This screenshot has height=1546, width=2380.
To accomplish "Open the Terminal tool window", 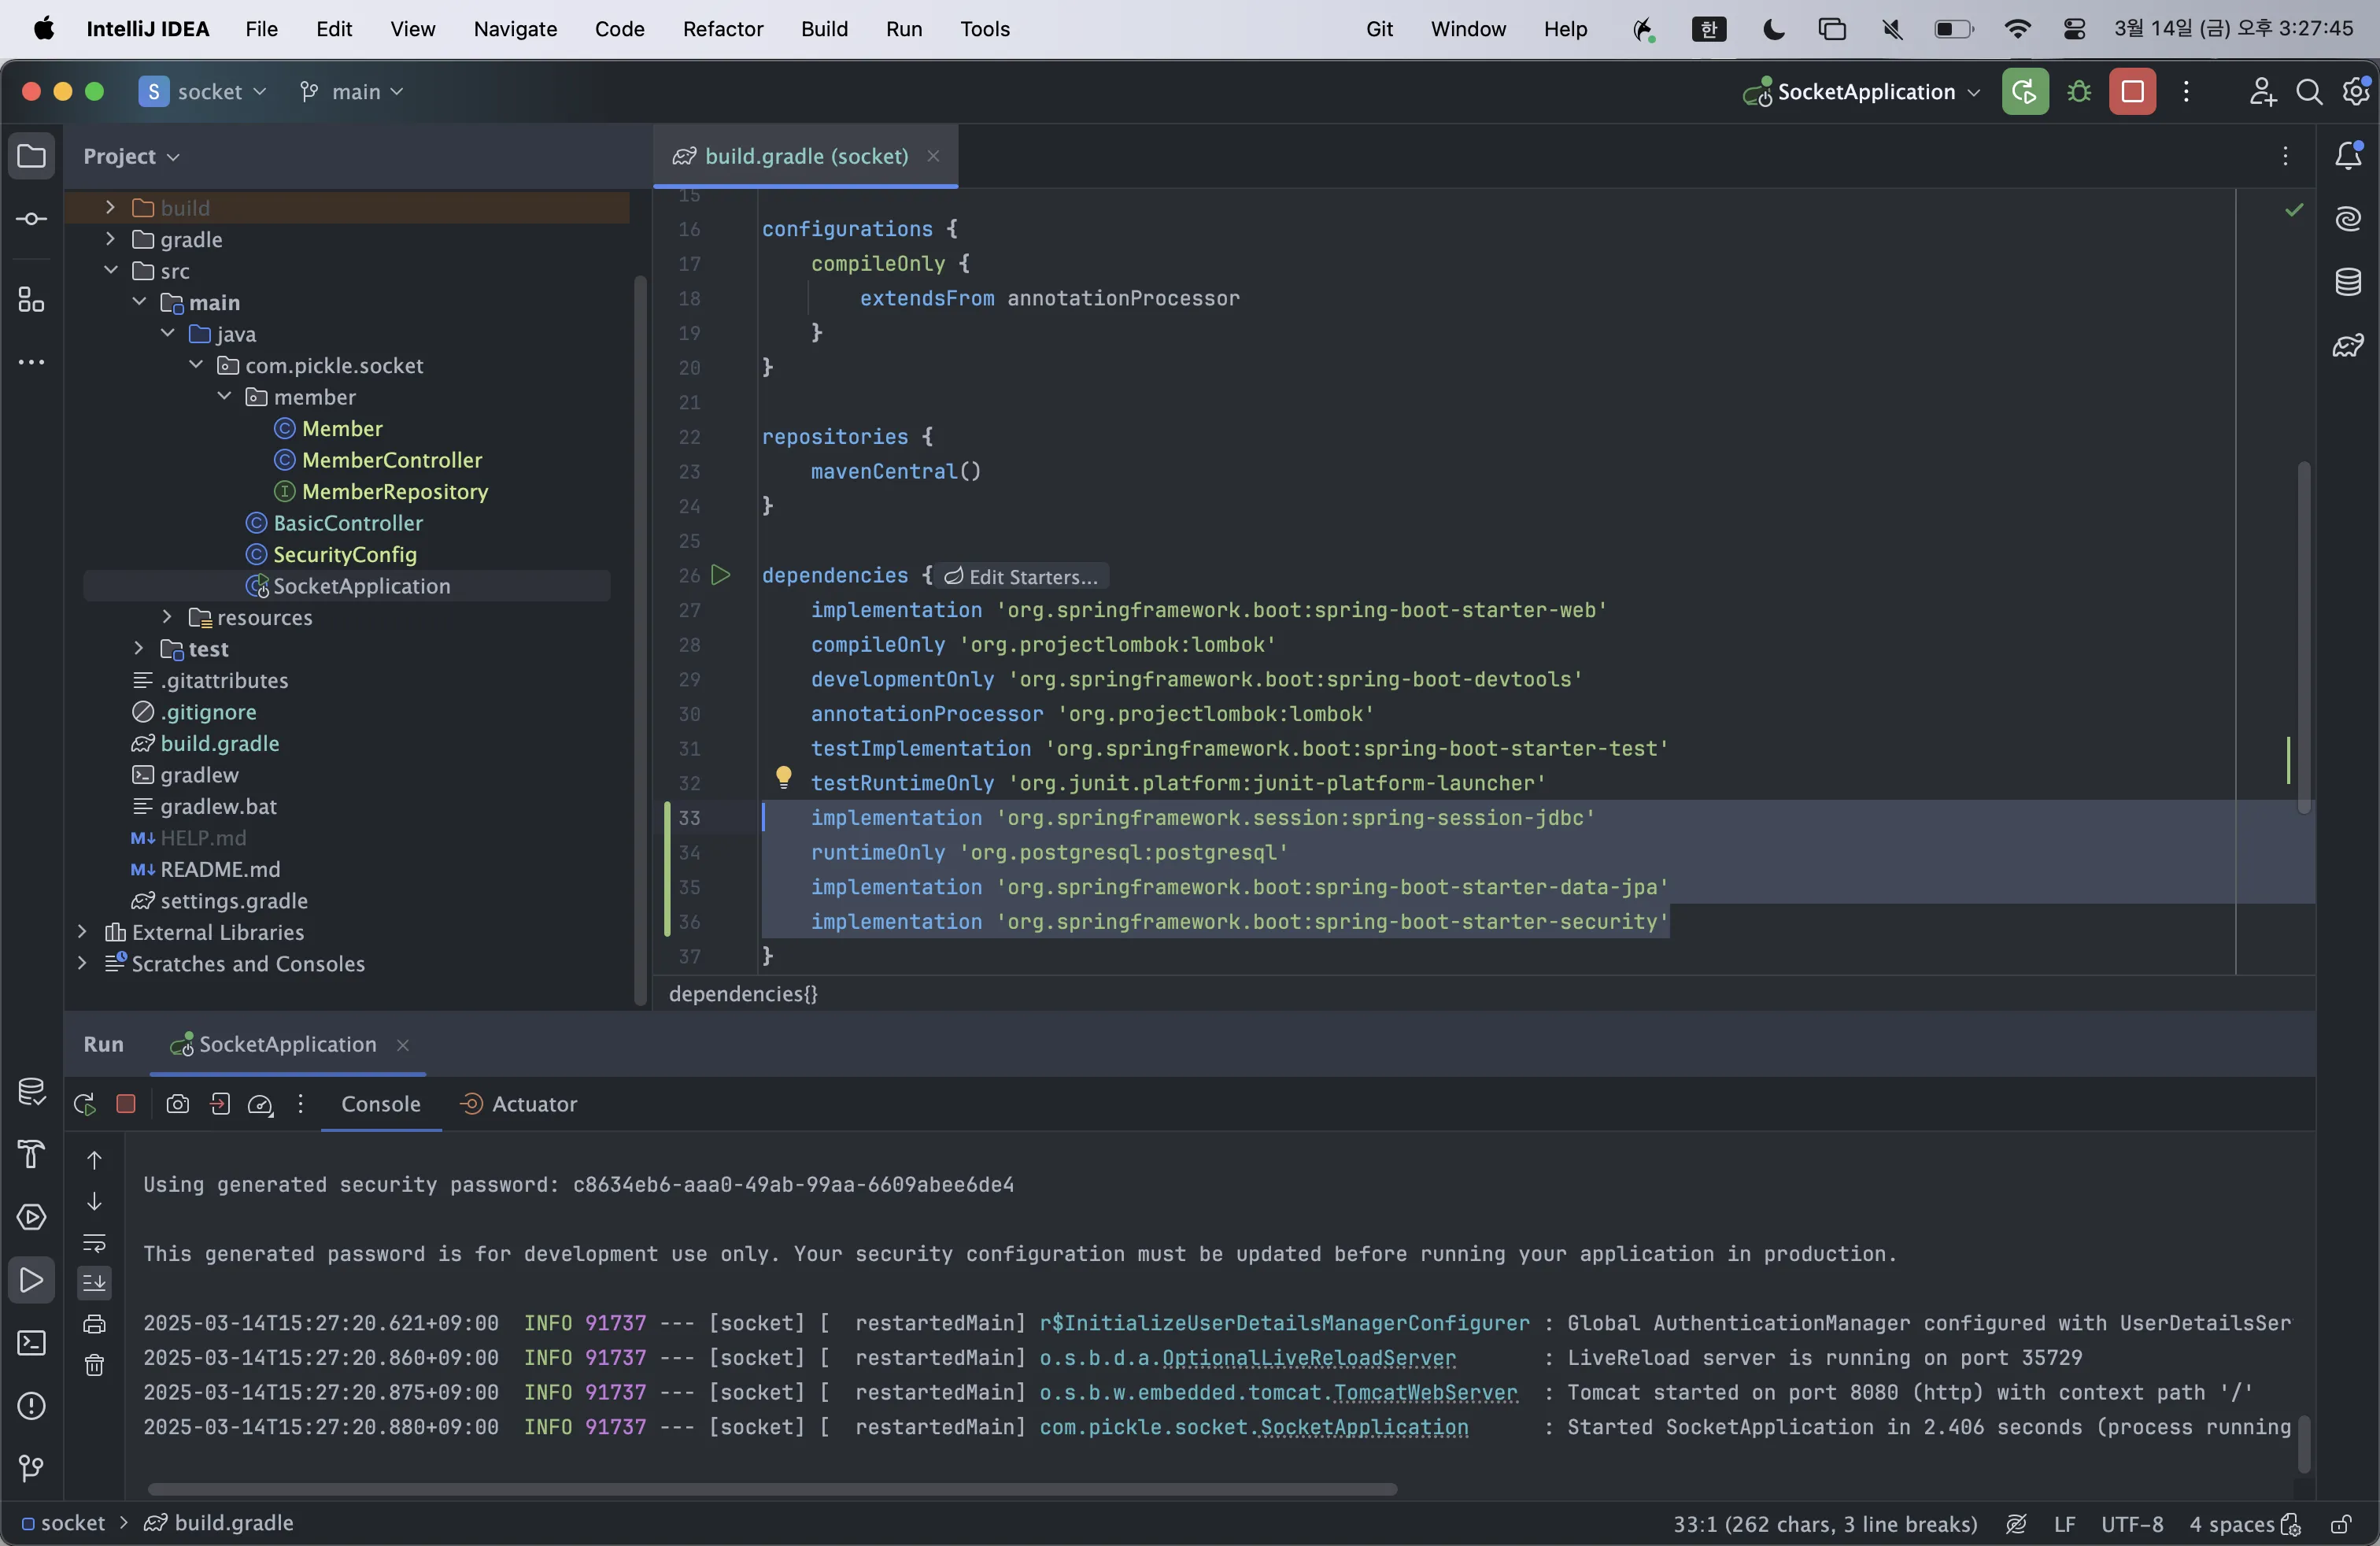I will pos(31,1343).
